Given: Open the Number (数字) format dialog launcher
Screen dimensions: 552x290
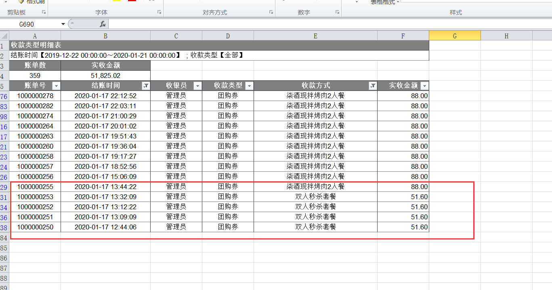Looking at the screenshot, I should pyautogui.click(x=337, y=12).
